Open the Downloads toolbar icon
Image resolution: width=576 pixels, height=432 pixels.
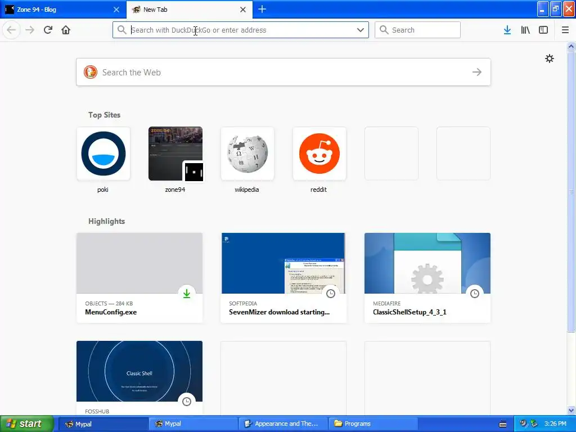click(507, 30)
